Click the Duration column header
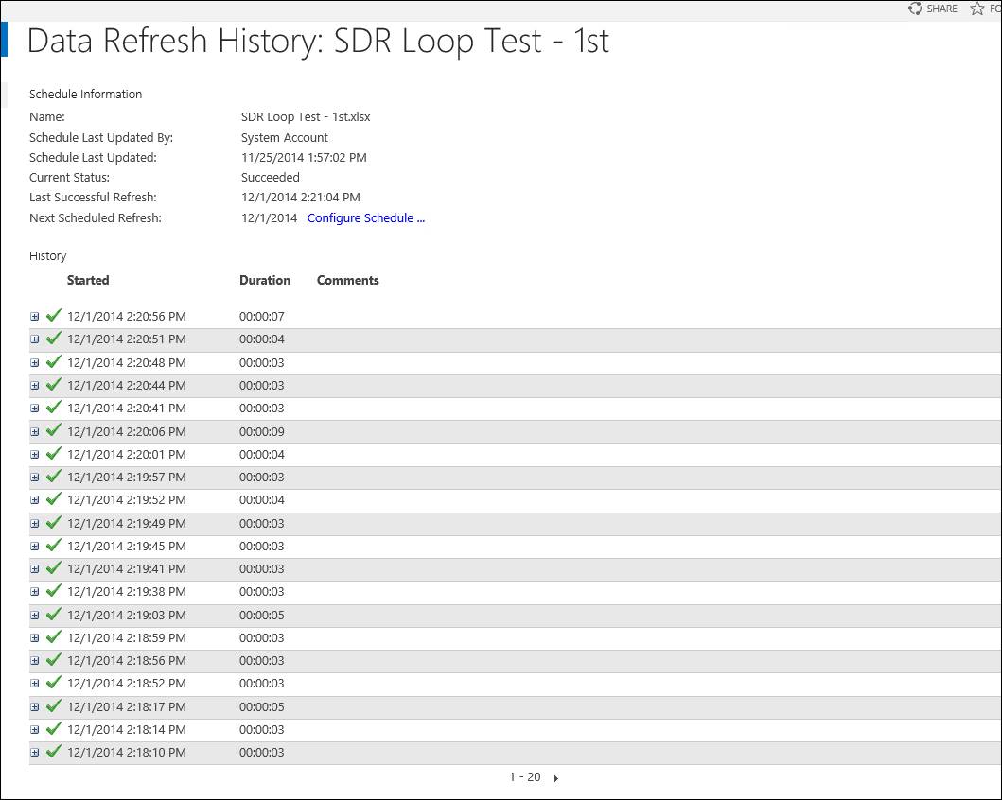The width and height of the screenshot is (1002, 800). 265,280
